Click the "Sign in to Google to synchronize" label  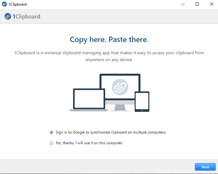coord(111,132)
